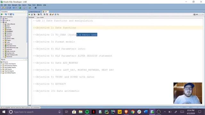The width and height of the screenshot is (205, 115).
Task: Select Procedures in the connection tree
Action: 9,31
